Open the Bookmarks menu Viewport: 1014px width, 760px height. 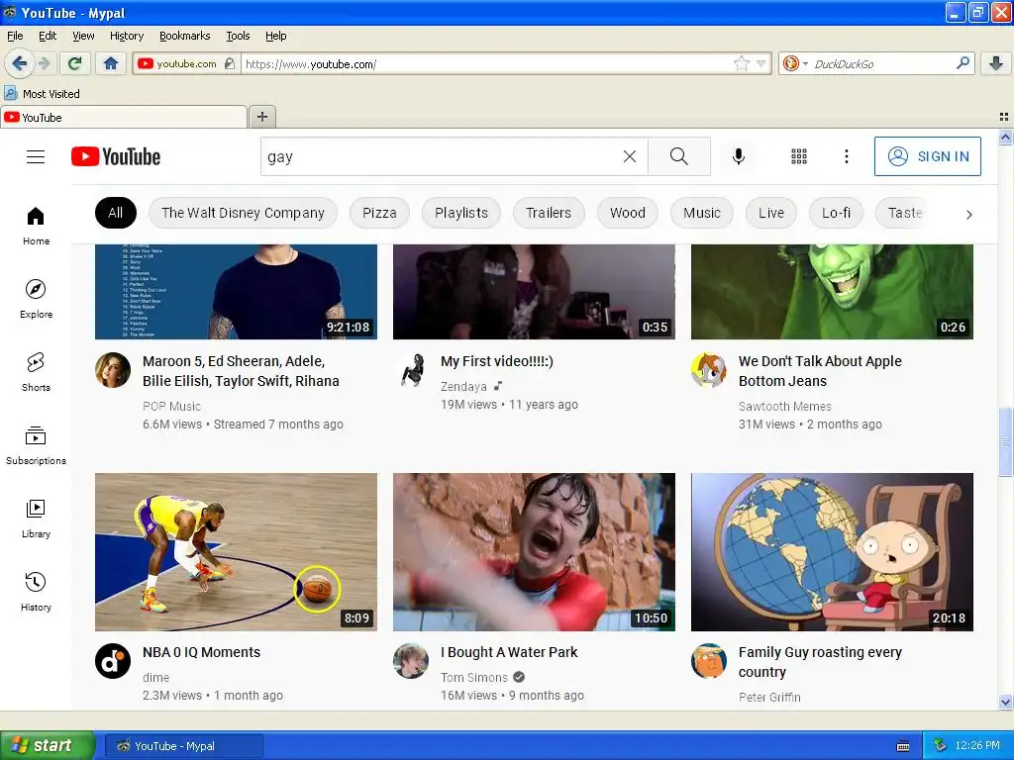184,36
